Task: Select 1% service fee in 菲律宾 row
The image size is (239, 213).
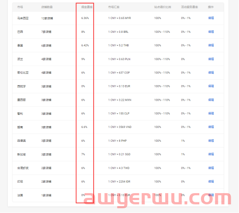Action: [183, 140]
